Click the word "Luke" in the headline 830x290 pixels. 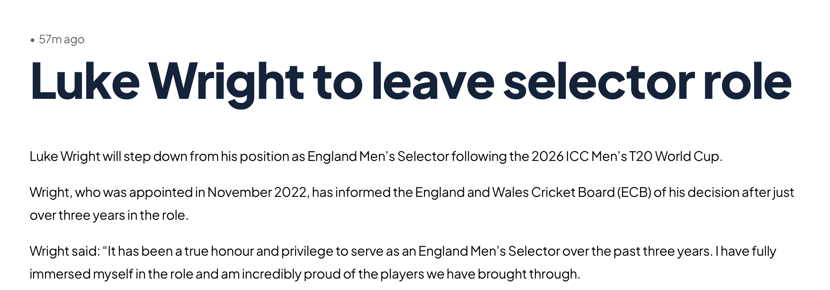[x=85, y=81]
